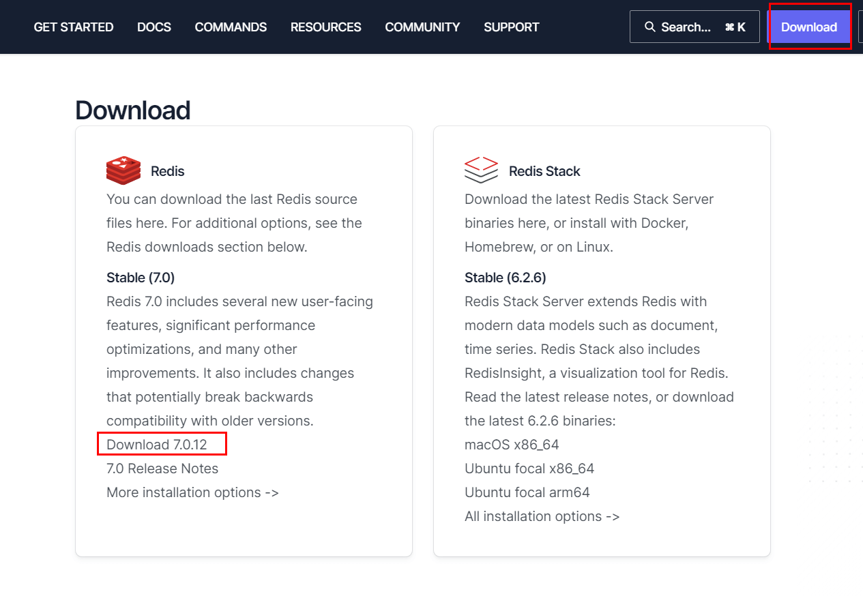This screenshot has width=863, height=596.
Task: Go to the DOCS section
Action: coord(154,27)
